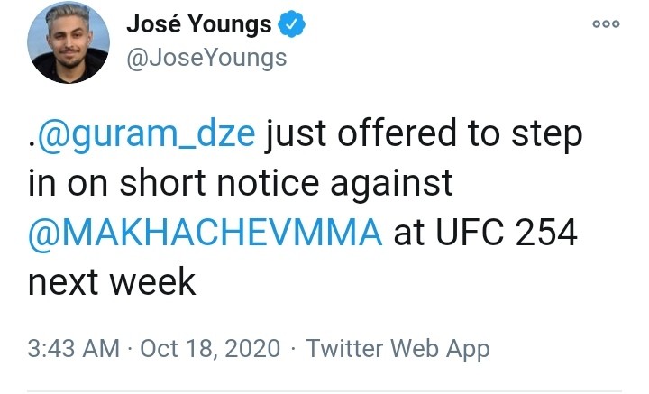Screen dimensions: 649x394
Task: Click the words "next week"
Action: pyautogui.click(x=112, y=282)
